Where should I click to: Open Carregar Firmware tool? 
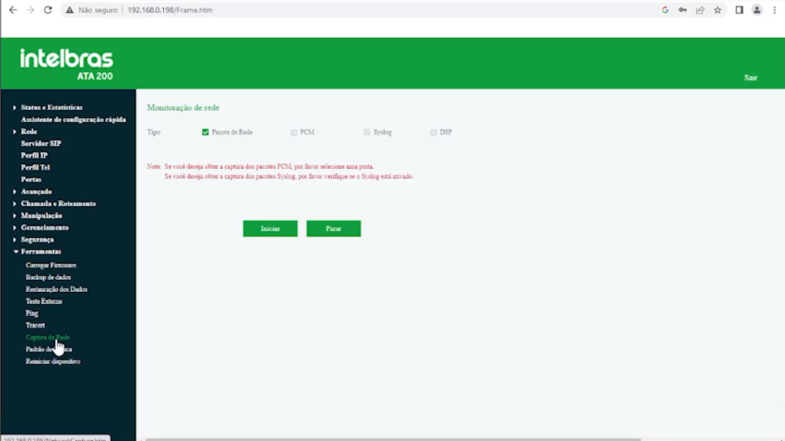(x=51, y=265)
